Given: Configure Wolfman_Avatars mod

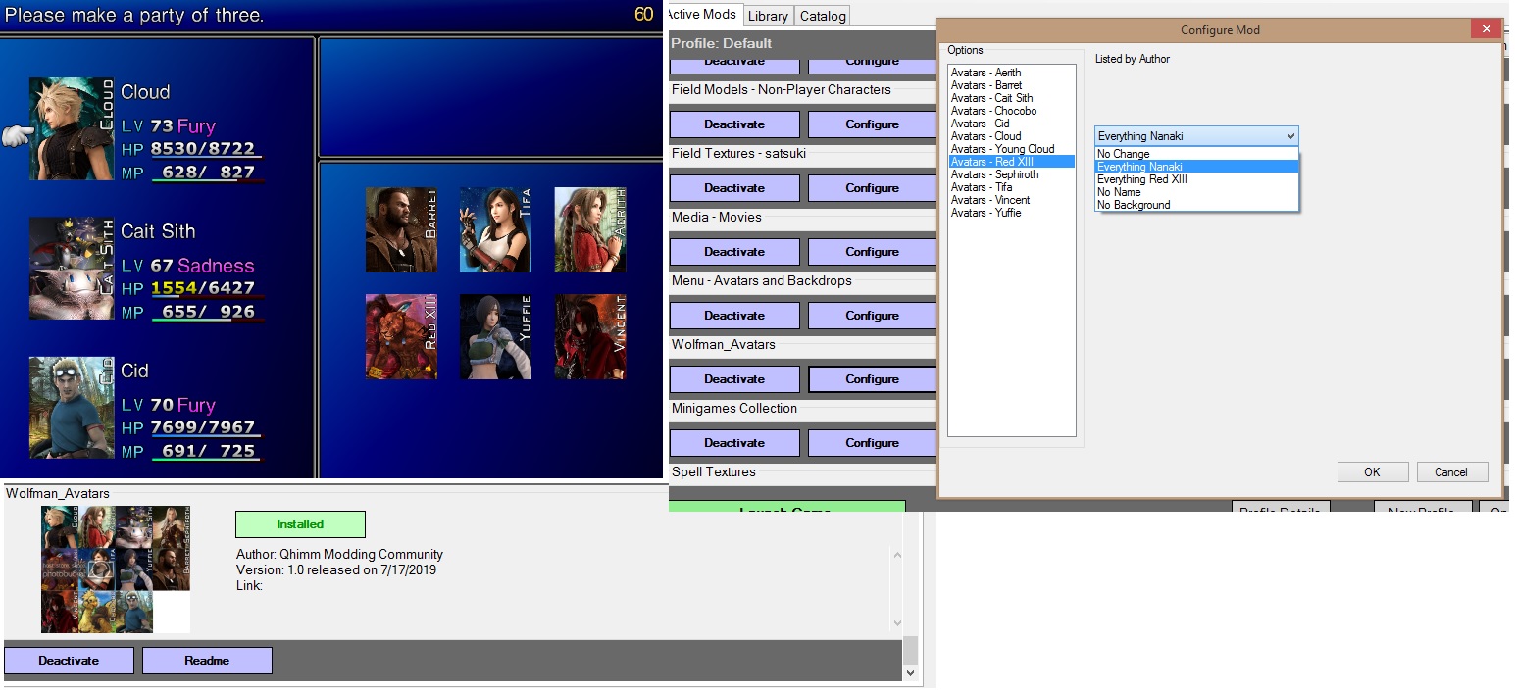Looking at the screenshot, I should (872, 379).
